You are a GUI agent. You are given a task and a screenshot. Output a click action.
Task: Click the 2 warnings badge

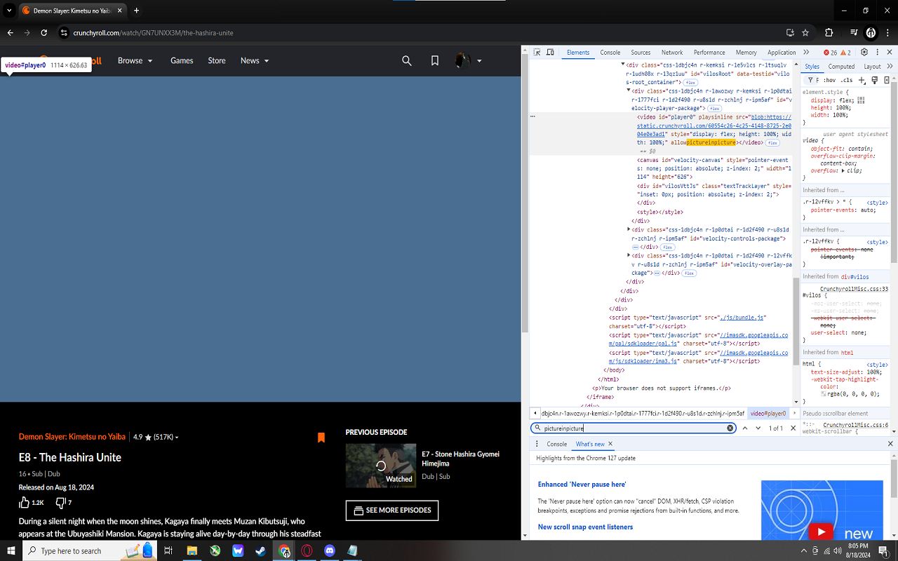click(845, 53)
